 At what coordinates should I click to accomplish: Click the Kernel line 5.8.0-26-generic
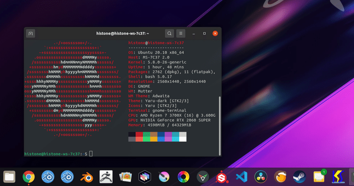click(x=157, y=62)
